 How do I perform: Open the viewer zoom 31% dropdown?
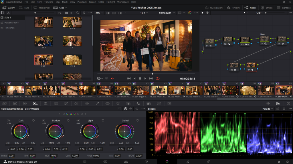pos(99,13)
